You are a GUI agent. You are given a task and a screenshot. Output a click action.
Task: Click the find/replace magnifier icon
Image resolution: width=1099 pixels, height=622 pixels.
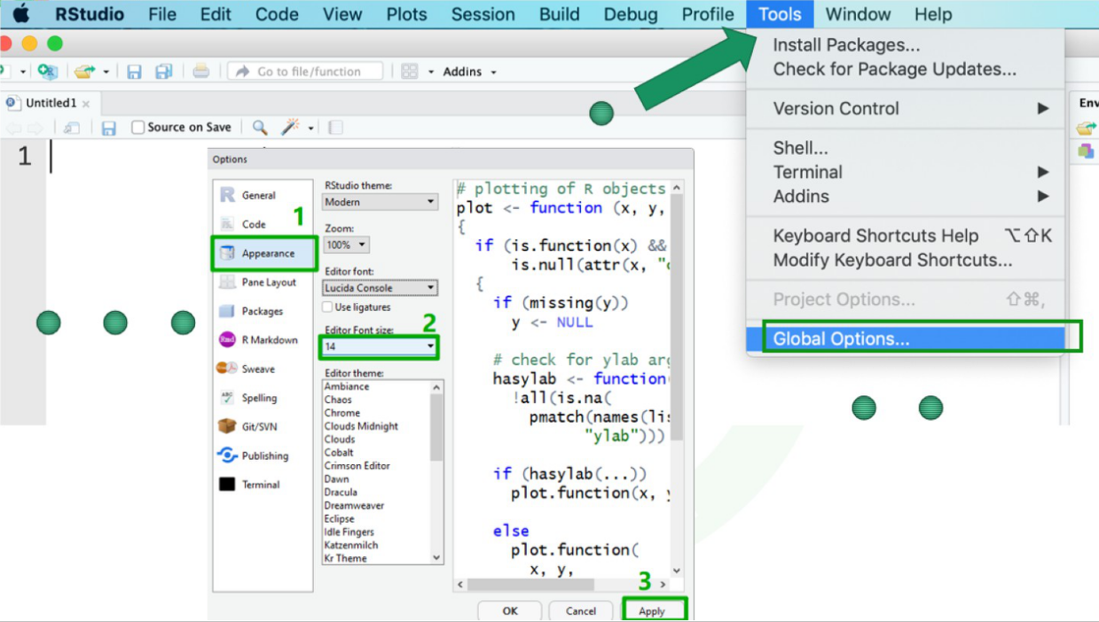click(x=260, y=128)
